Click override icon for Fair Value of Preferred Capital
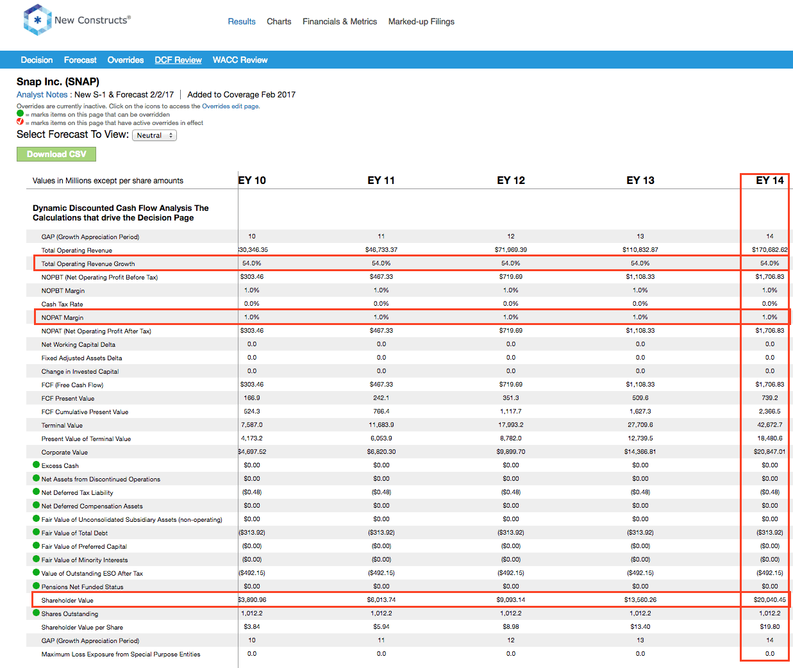The width and height of the screenshot is (793, 668). click(37, 546)
